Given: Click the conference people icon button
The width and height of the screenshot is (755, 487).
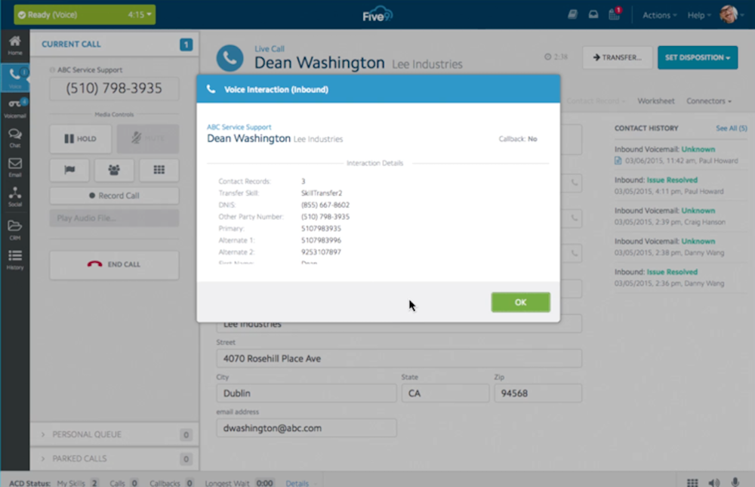Looking at the screenshot, I should click(x=114, y=170).
